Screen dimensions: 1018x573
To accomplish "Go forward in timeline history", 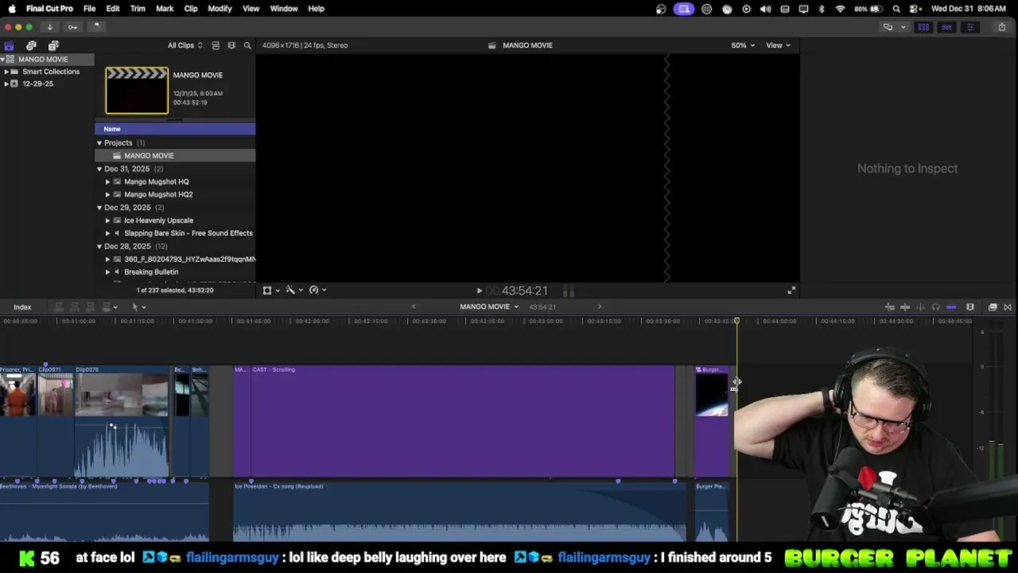I will point(600,307).
